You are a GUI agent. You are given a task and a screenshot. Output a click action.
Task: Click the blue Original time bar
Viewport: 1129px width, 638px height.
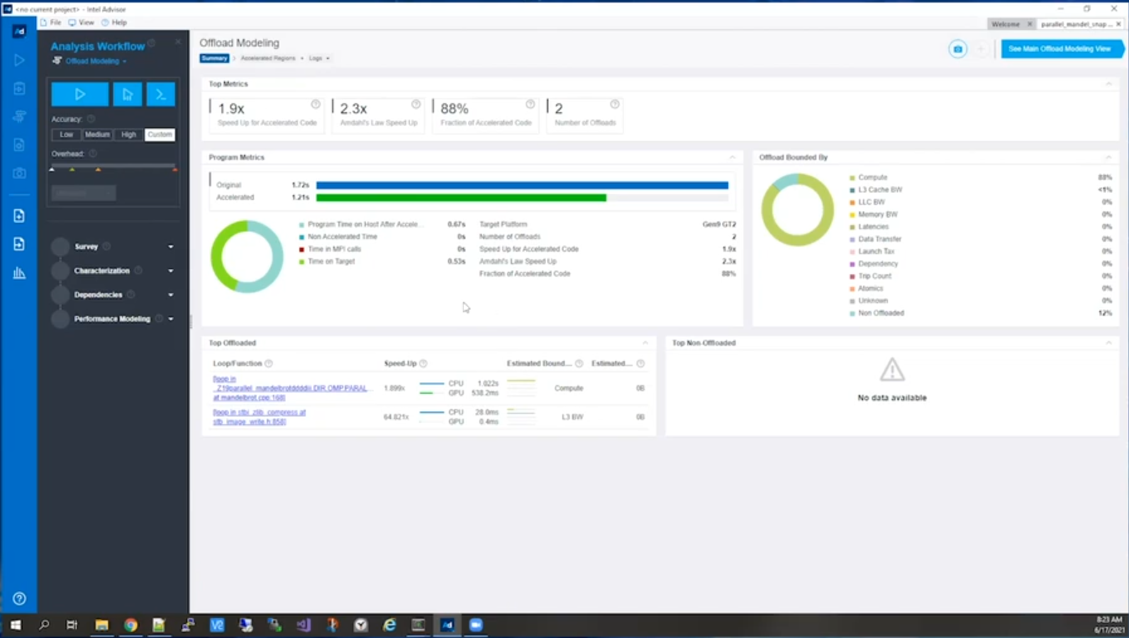tap(522, 185)
